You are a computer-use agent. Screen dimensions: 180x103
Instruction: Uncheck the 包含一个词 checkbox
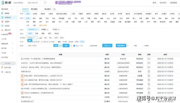[74, 45]
